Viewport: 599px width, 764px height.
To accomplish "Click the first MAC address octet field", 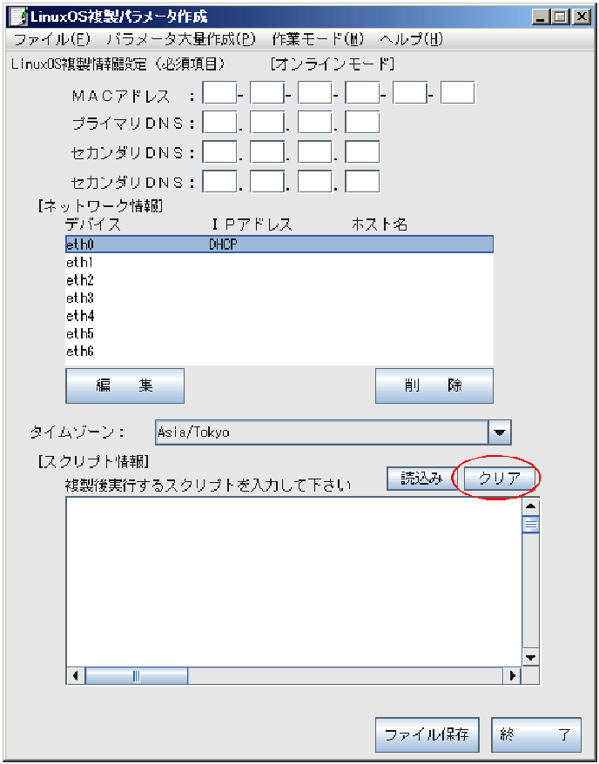I will click(x=219, y=92).
